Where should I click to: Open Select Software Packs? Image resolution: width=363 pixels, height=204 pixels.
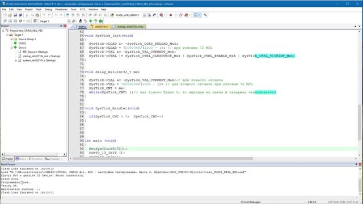pyautogui.click(x=96, y=21)
